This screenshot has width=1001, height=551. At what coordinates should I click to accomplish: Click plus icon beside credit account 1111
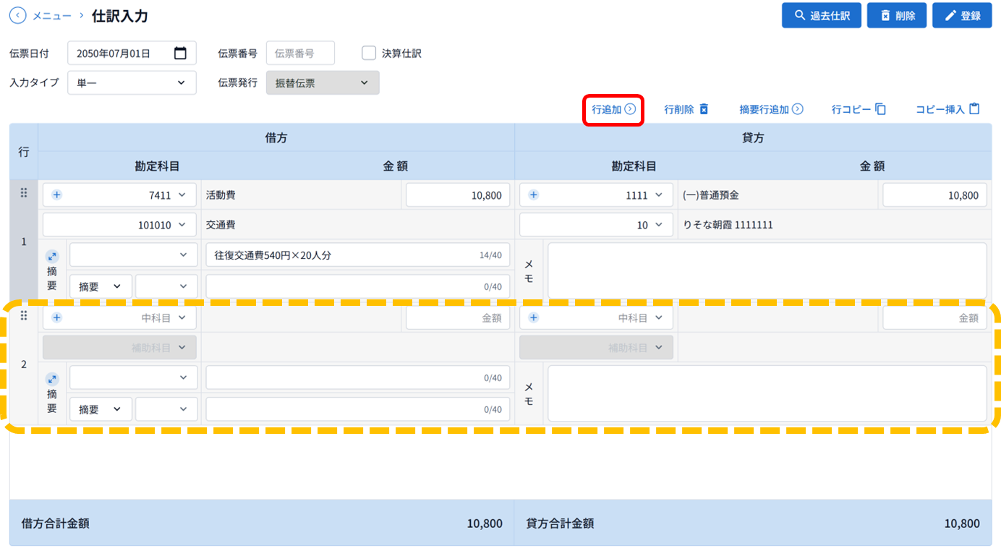[x=534, y=195]
